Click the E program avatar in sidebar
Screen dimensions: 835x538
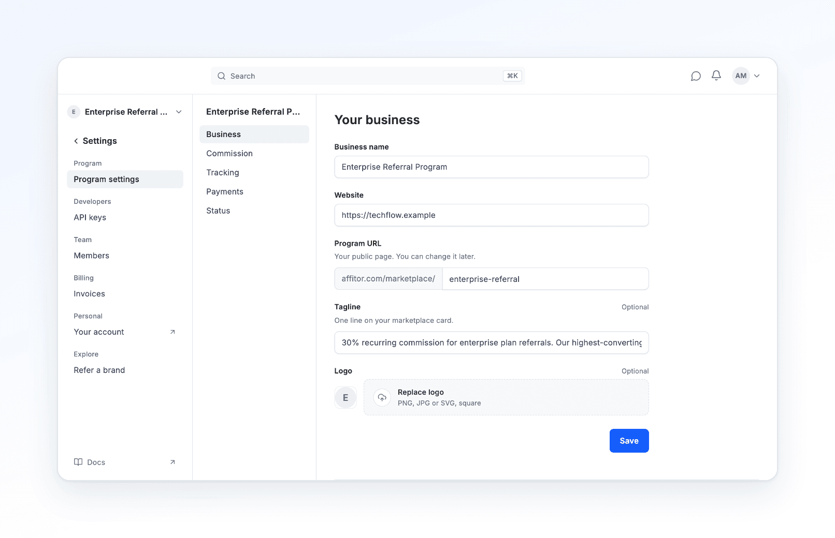tap(74, 112)
